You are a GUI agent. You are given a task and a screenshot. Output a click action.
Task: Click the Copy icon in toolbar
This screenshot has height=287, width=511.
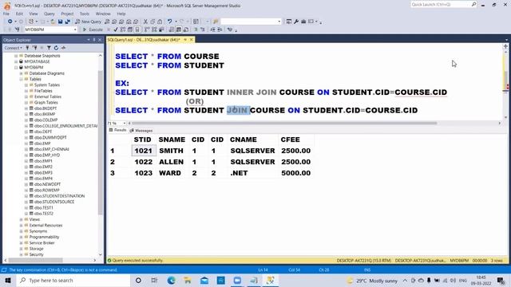click(x=153, y=22)
